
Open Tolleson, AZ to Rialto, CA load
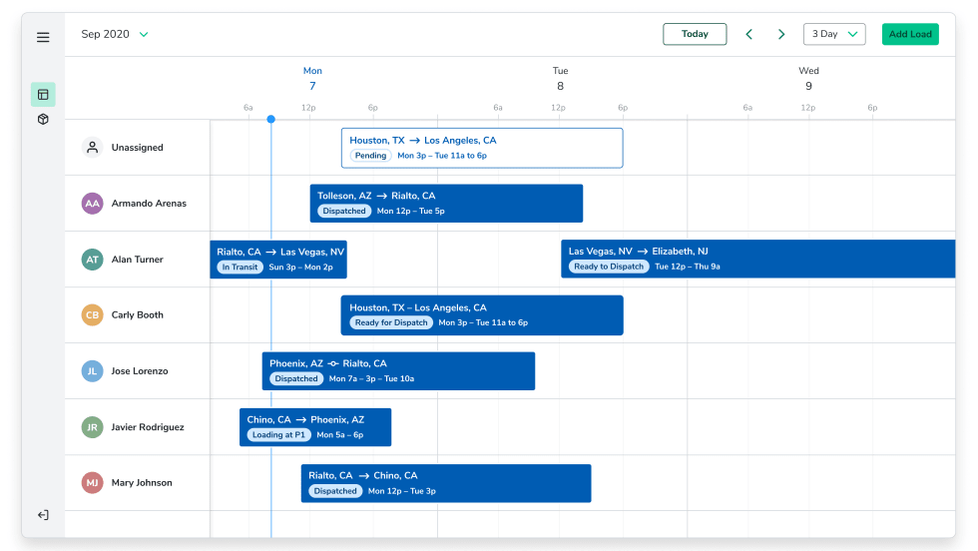(446, 204)
